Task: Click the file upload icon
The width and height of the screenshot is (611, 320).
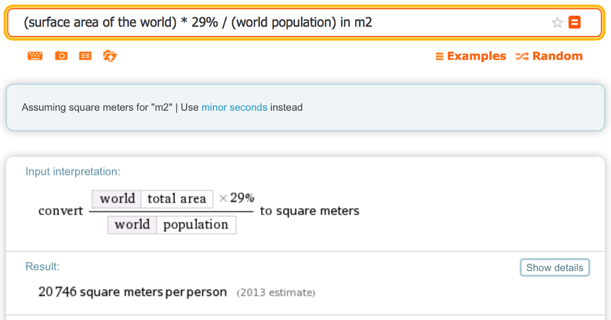Action: point(109,56)
